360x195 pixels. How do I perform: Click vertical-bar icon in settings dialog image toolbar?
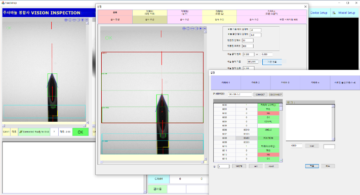pos(196,28)
